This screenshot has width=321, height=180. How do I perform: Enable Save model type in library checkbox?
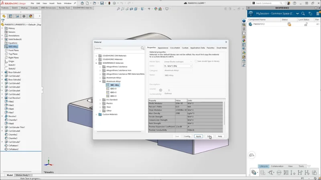tap(196, 61)
